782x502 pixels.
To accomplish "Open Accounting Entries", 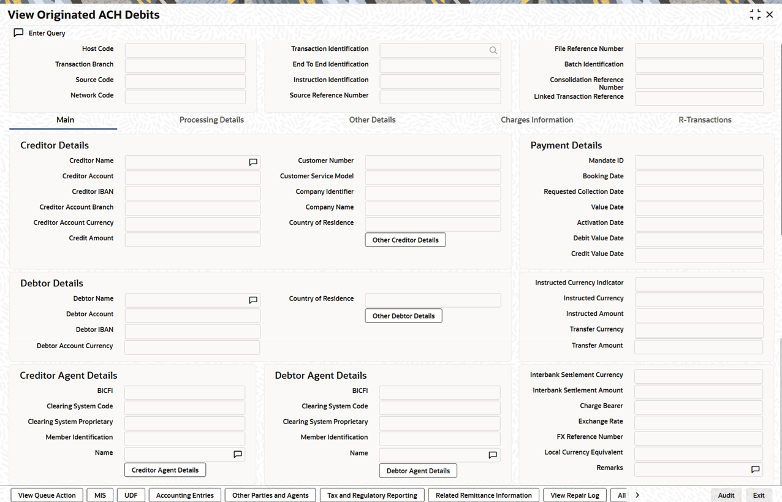I will (x=184, y=495).
